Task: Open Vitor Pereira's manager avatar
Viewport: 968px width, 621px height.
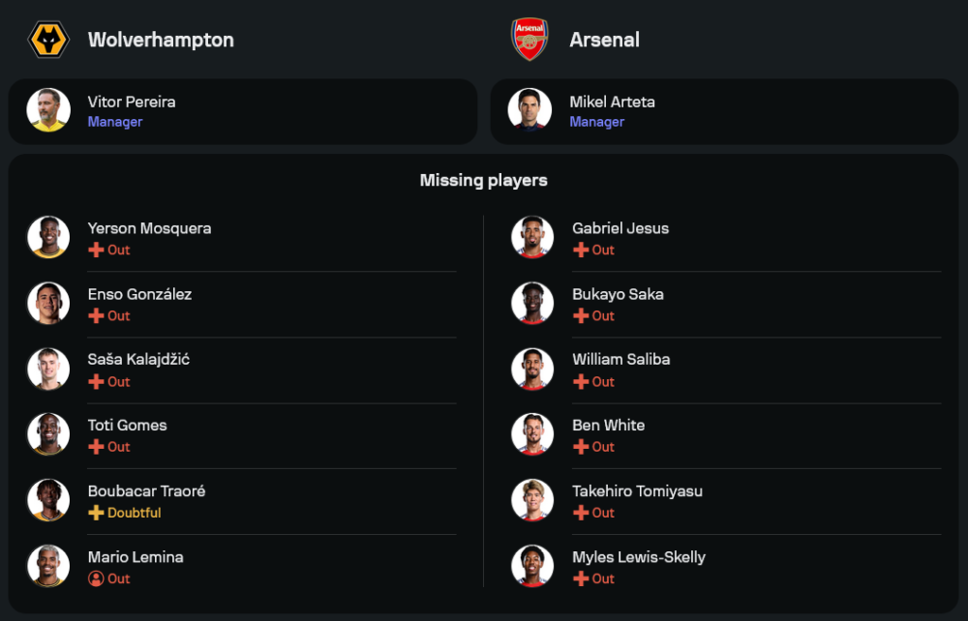Action: (x=48, y=110)
